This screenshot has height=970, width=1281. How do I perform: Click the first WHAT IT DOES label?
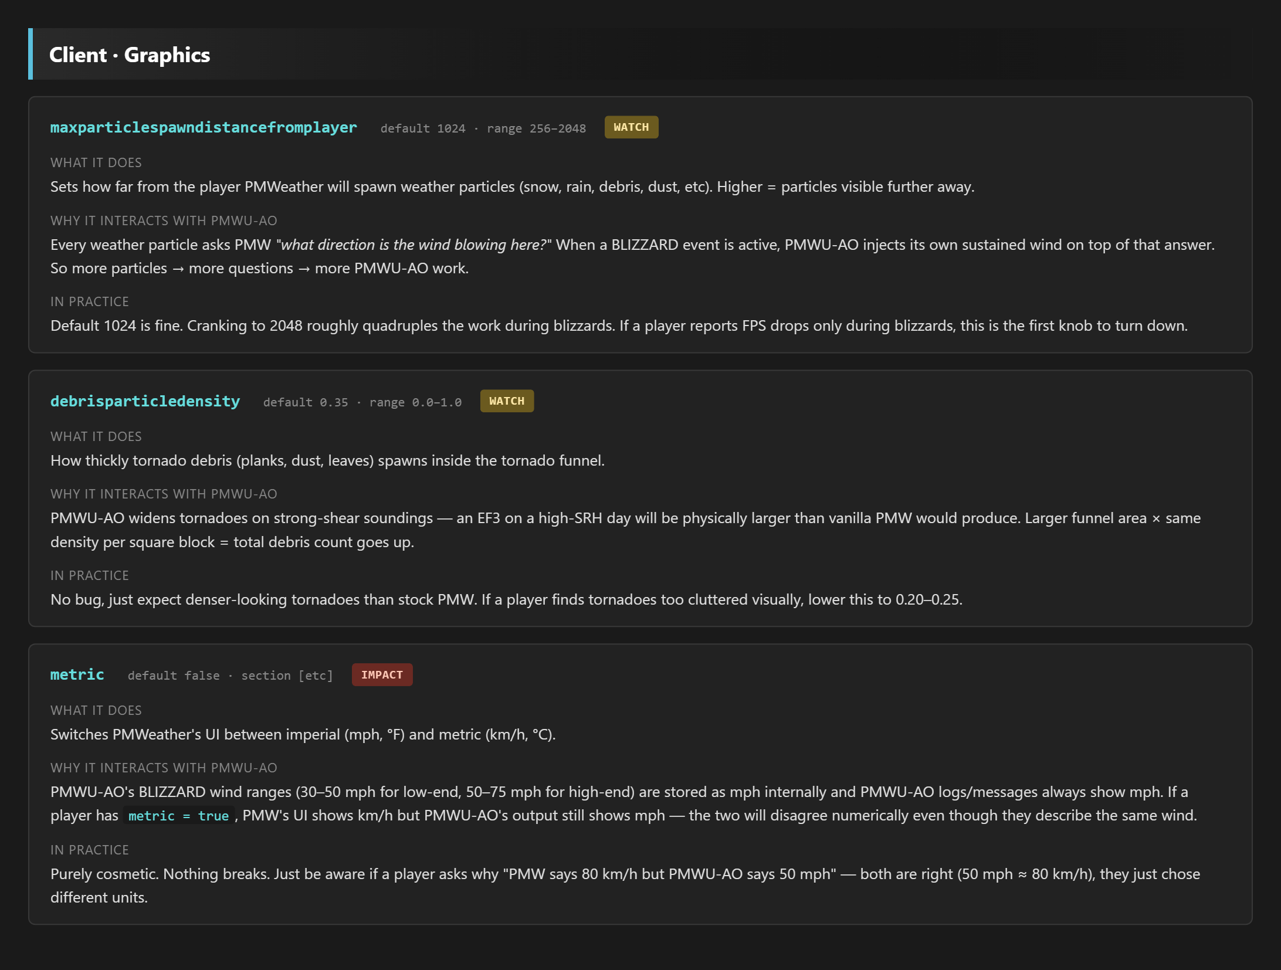click(96, 162)
